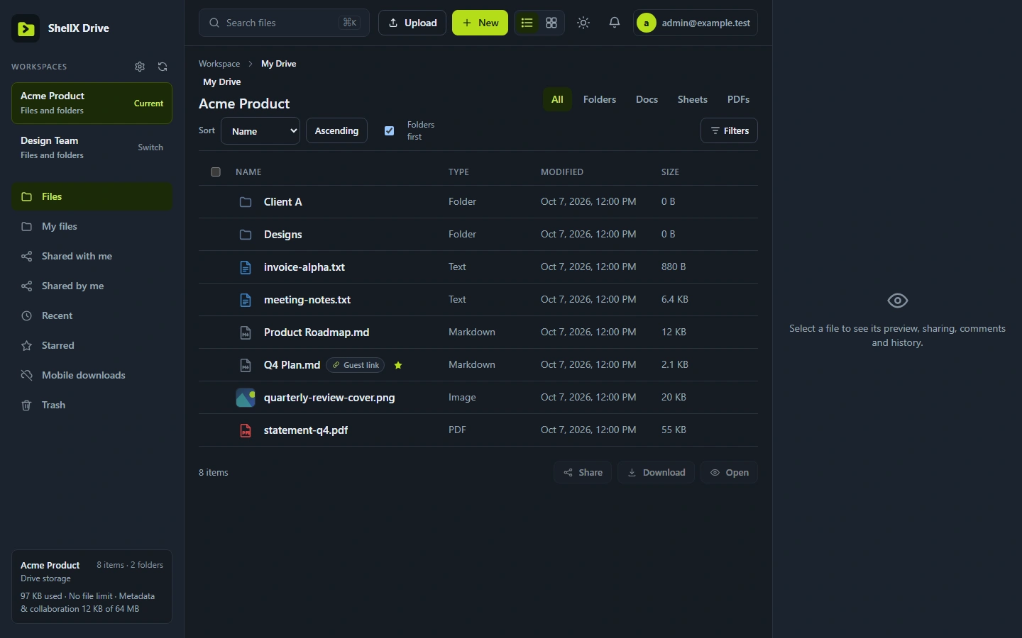Click the preview eye icon in side panel

tap(898, 301)
